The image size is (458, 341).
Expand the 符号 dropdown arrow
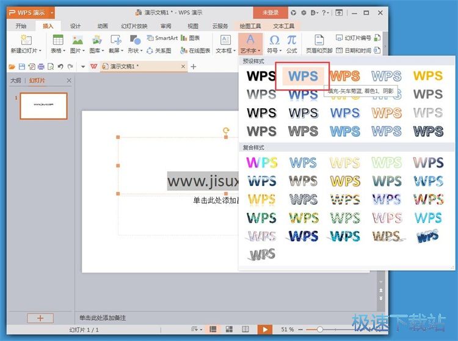[x=280, y=51]
